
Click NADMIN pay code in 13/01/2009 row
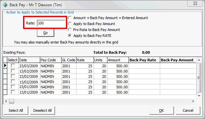pos(51,92)
